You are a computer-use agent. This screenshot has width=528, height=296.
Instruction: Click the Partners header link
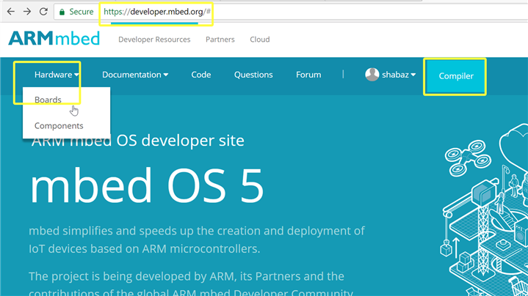coord(220,40)
